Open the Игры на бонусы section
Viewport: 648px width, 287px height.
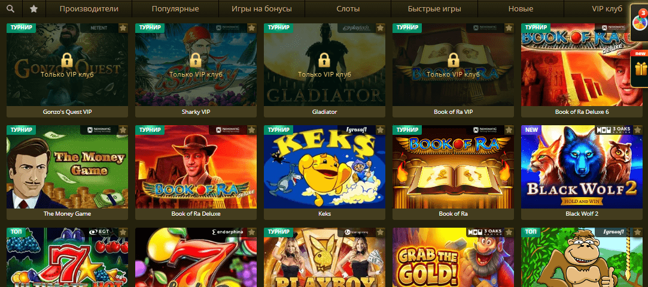(x=261, y=8)
